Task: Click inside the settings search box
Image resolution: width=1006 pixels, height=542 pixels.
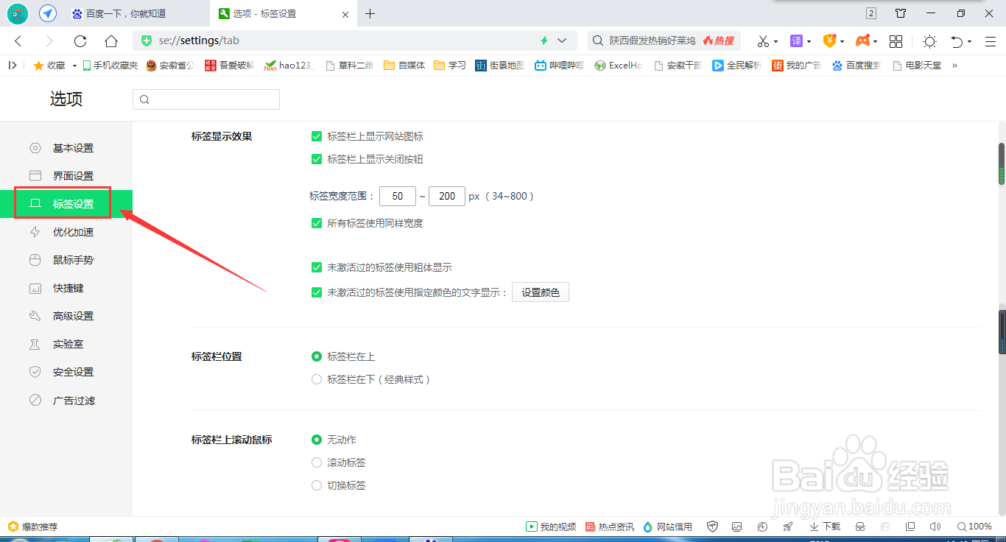Action: (206, 99)
